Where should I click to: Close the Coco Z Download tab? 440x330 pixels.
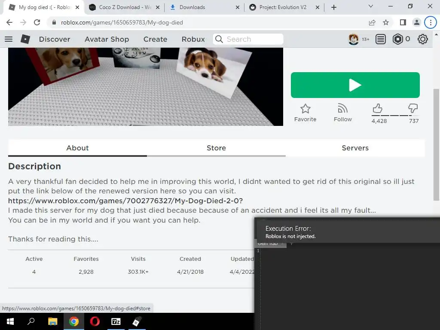pyautogui.click(x=158, y=8)
